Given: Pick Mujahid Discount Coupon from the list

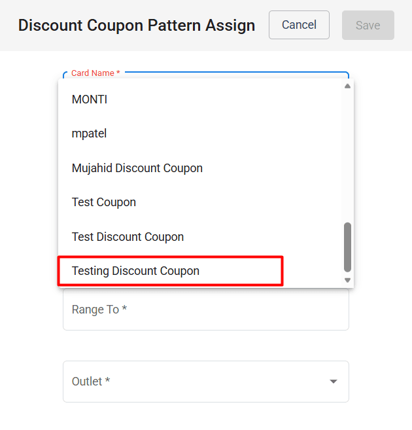Looking at the screenshot, I should click(x=137, y=168).
